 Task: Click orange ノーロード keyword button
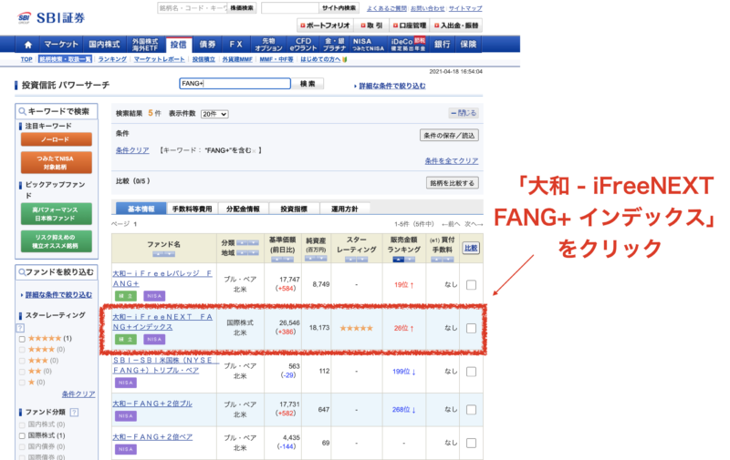pos(56,139)
